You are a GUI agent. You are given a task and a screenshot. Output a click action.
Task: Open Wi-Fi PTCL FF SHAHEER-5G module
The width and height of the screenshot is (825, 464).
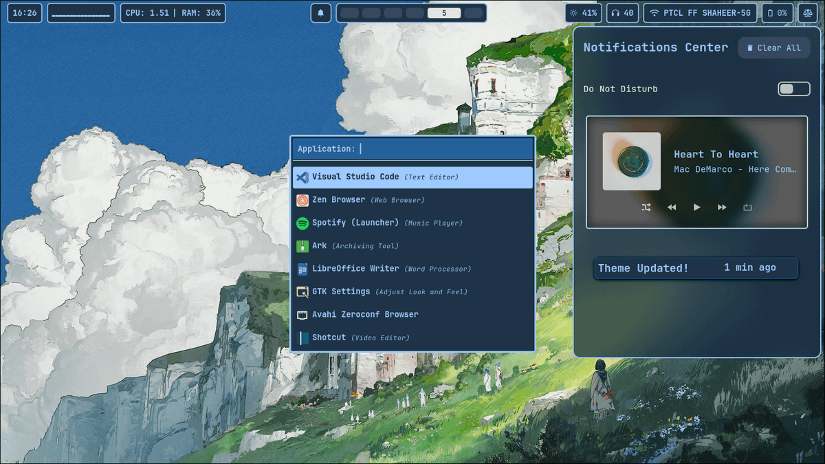pos(701,13)
